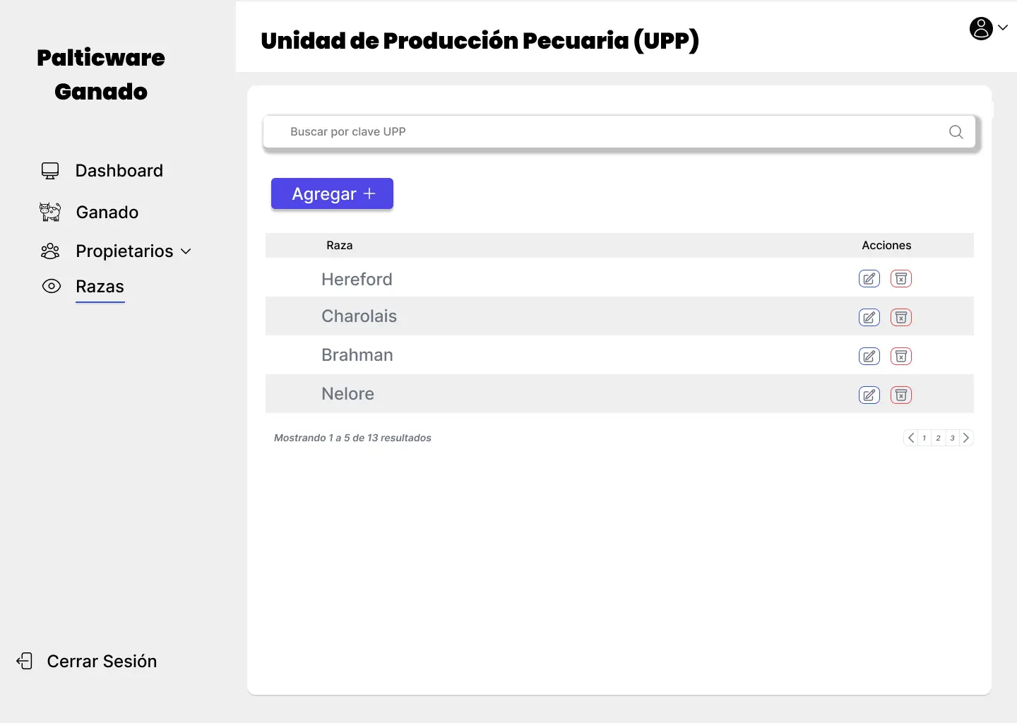Edit the Charolais breed row

pos(869,318)
